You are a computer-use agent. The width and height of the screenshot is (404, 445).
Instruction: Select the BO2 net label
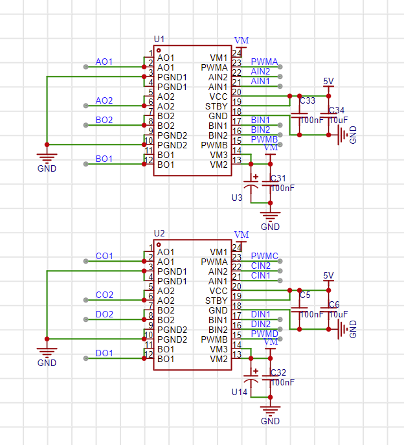click(x=104, y=120)
